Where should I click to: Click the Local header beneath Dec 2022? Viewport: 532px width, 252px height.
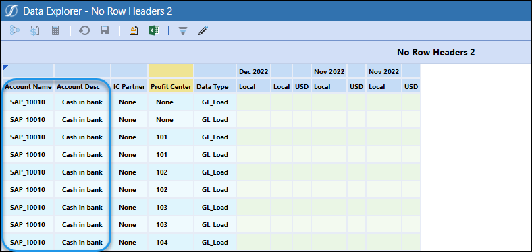click(253, 87)
